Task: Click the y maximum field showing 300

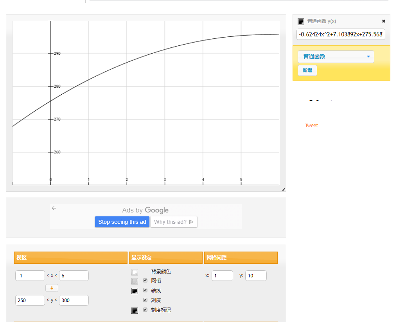Action: coord(74,300)
